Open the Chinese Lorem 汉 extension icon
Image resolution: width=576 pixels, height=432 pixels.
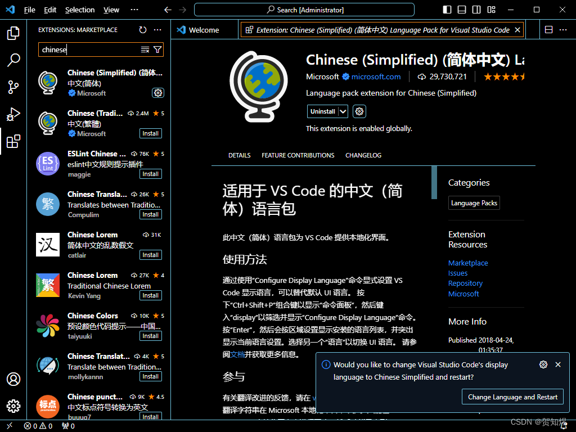coord(48,245)
